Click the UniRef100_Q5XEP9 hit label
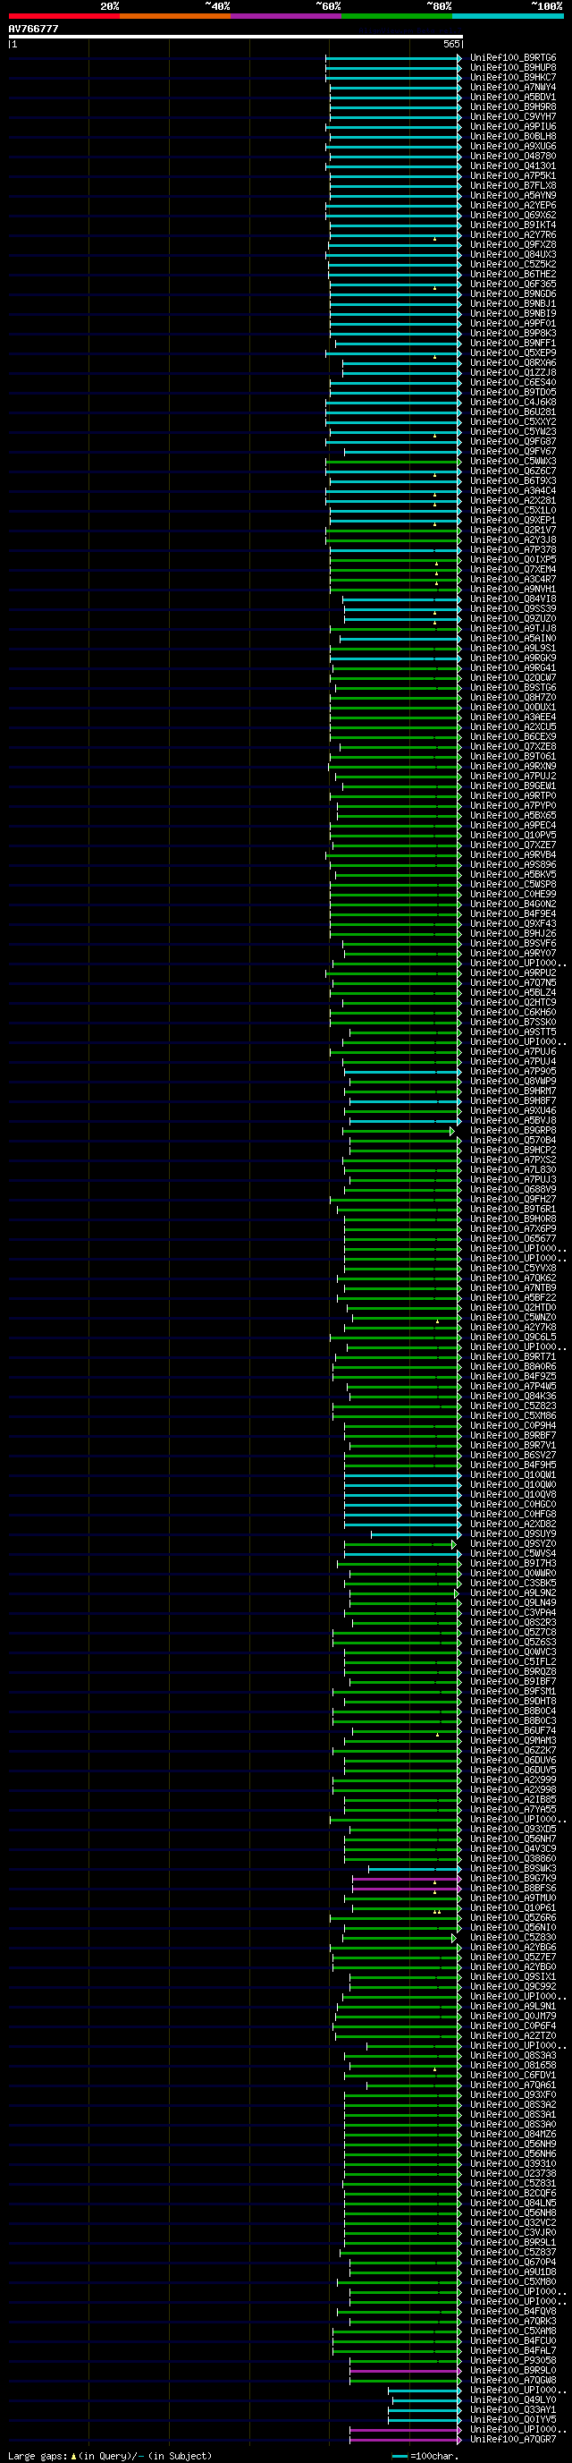 [x=513, y=353]
